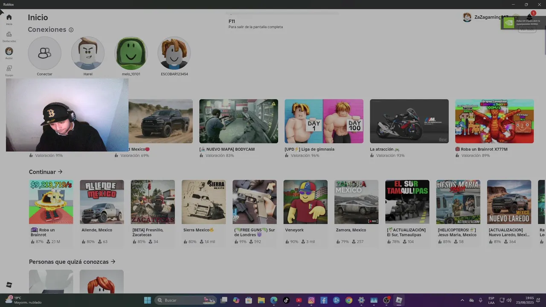Open Roba un Brainrot in Continuar row
Image resolution: width=546 pixels, height=307 pixels.
click(51, 202)
